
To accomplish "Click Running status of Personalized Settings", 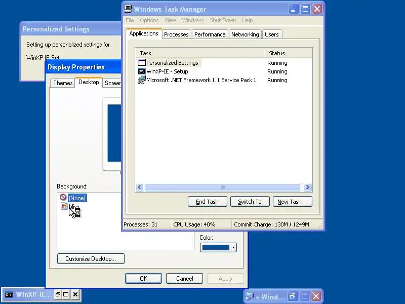I will click(277, 63).
